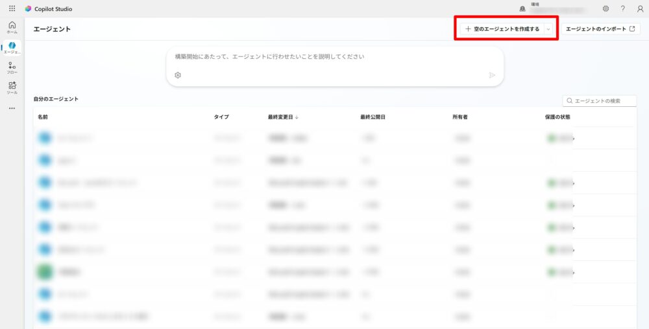Open the help question mark icon
This screenshot has height=329, width=649.
[622, 8]
